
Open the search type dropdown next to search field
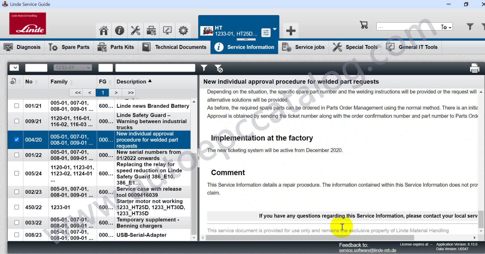(446, 27)
